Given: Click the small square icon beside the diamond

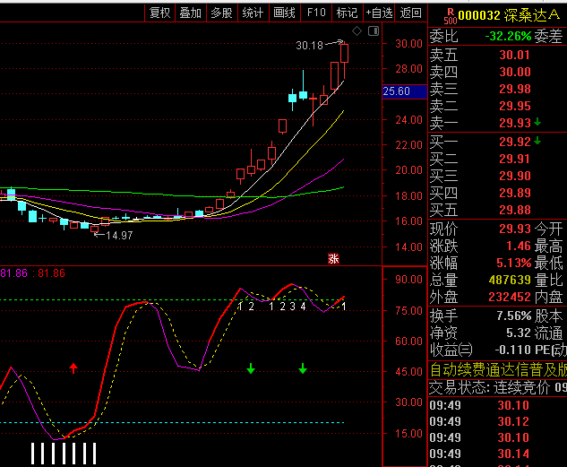Looking at the screenshot, I should [x=372, y=31].
